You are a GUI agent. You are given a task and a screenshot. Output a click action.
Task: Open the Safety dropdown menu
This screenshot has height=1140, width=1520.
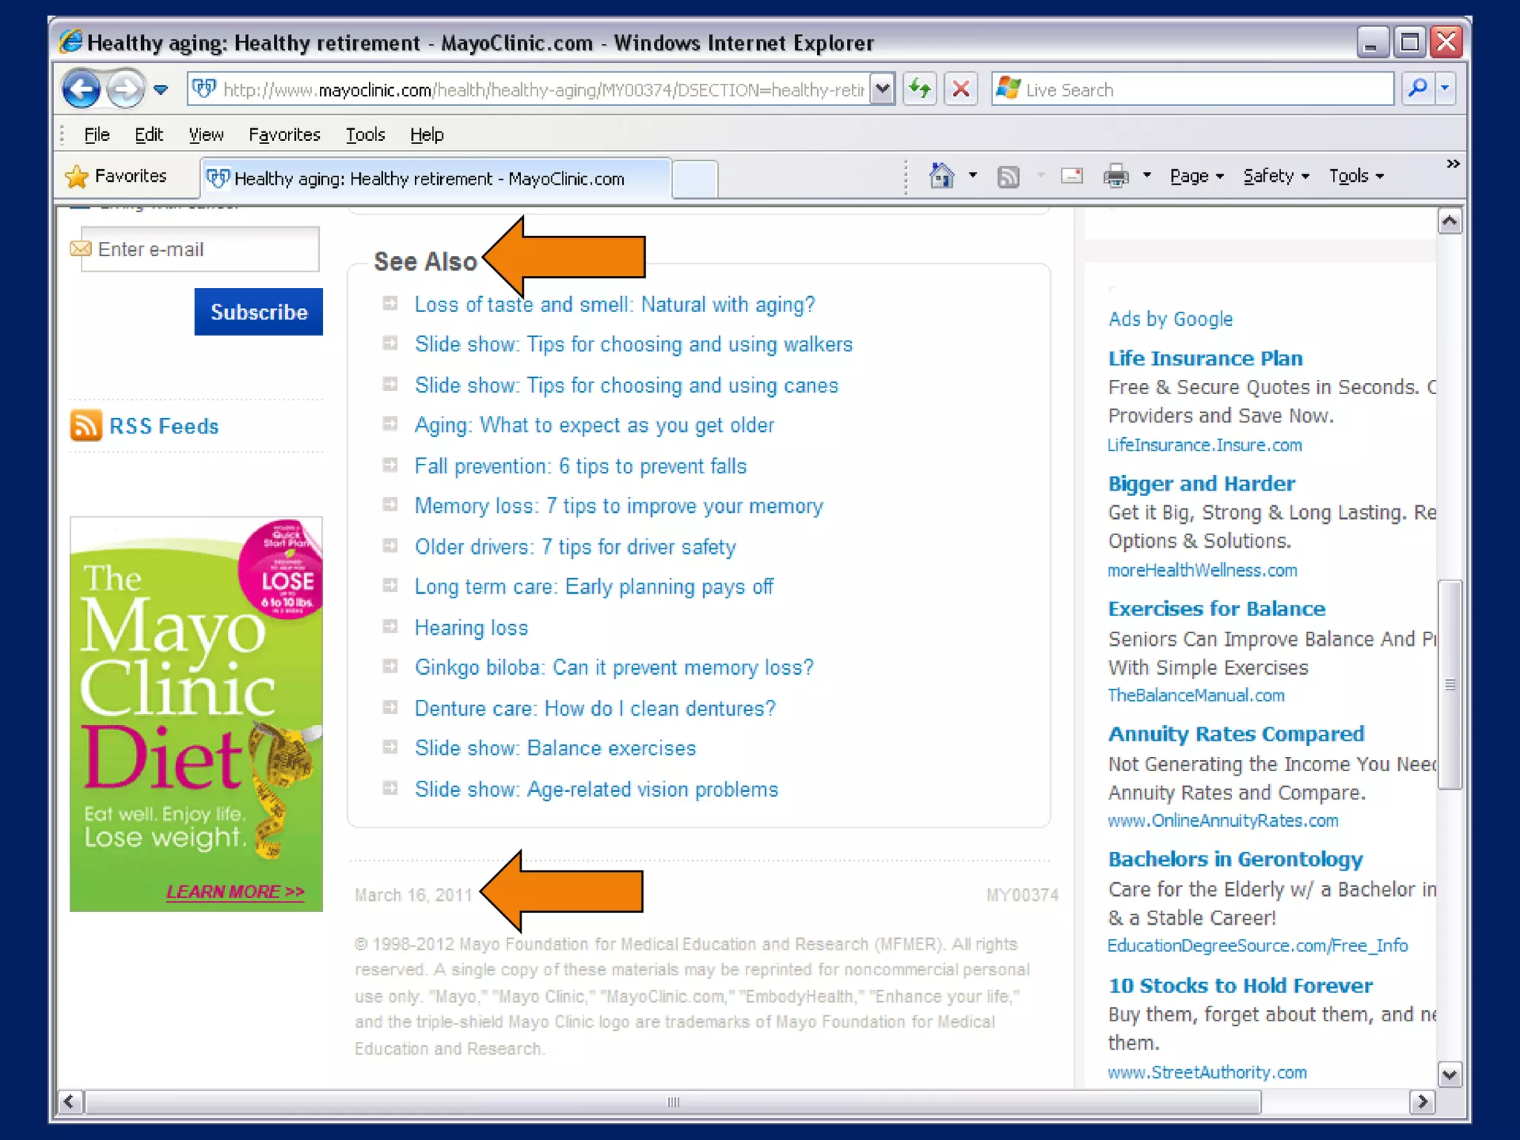1276,176
